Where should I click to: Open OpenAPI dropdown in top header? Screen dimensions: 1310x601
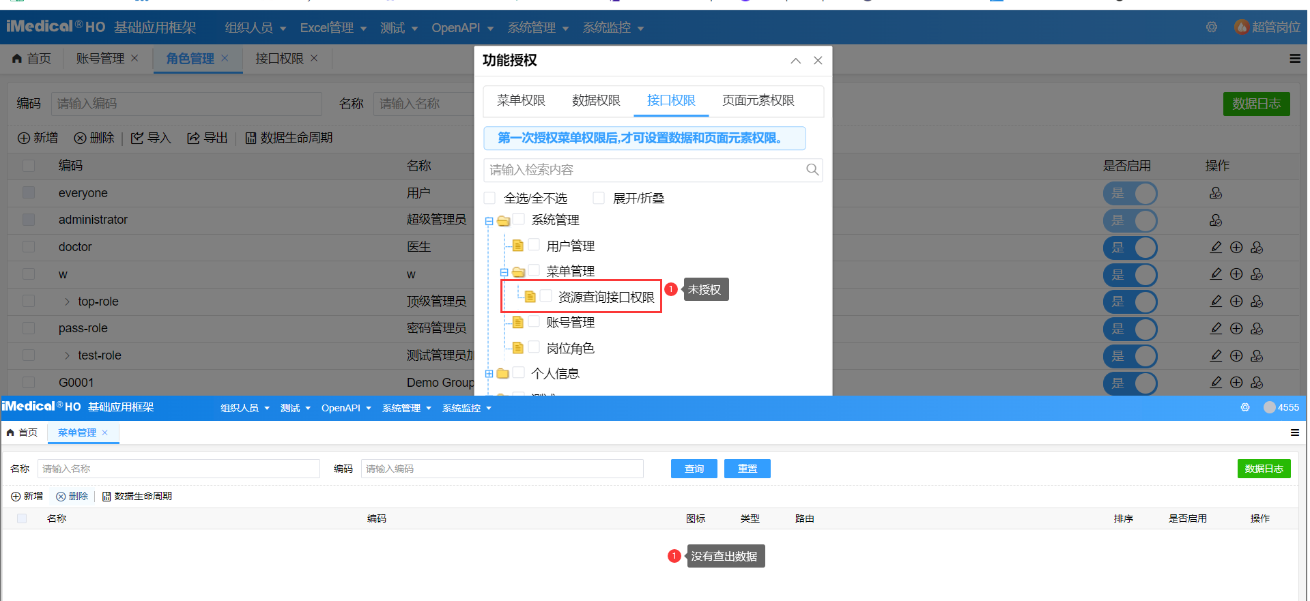(462, 27)
